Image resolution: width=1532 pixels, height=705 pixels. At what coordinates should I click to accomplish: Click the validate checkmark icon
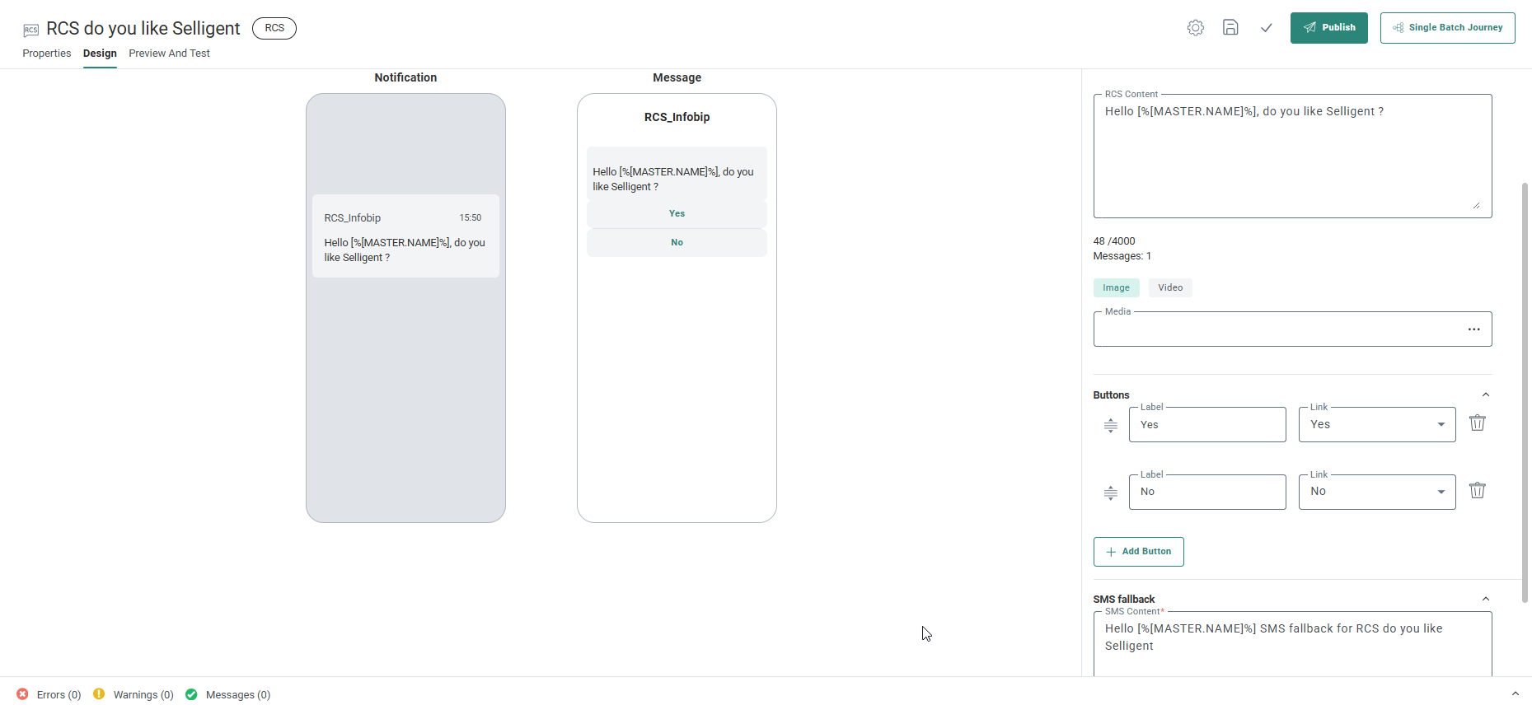pyautogui.click(x=1266, y=28)
